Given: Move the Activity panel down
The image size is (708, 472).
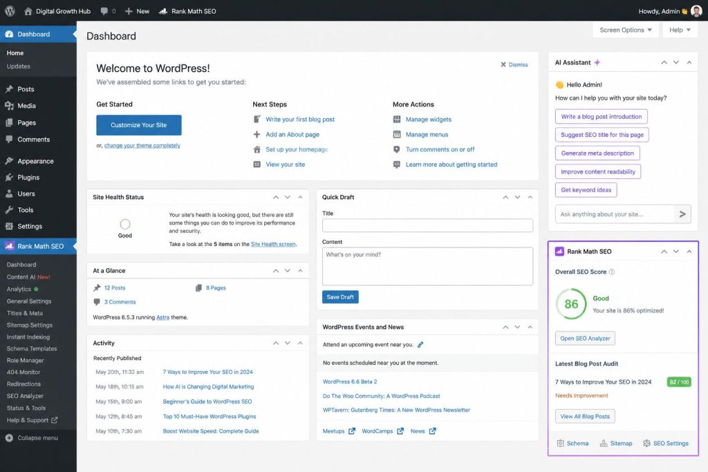Looking at the screenshot, I should coord(288,343).
